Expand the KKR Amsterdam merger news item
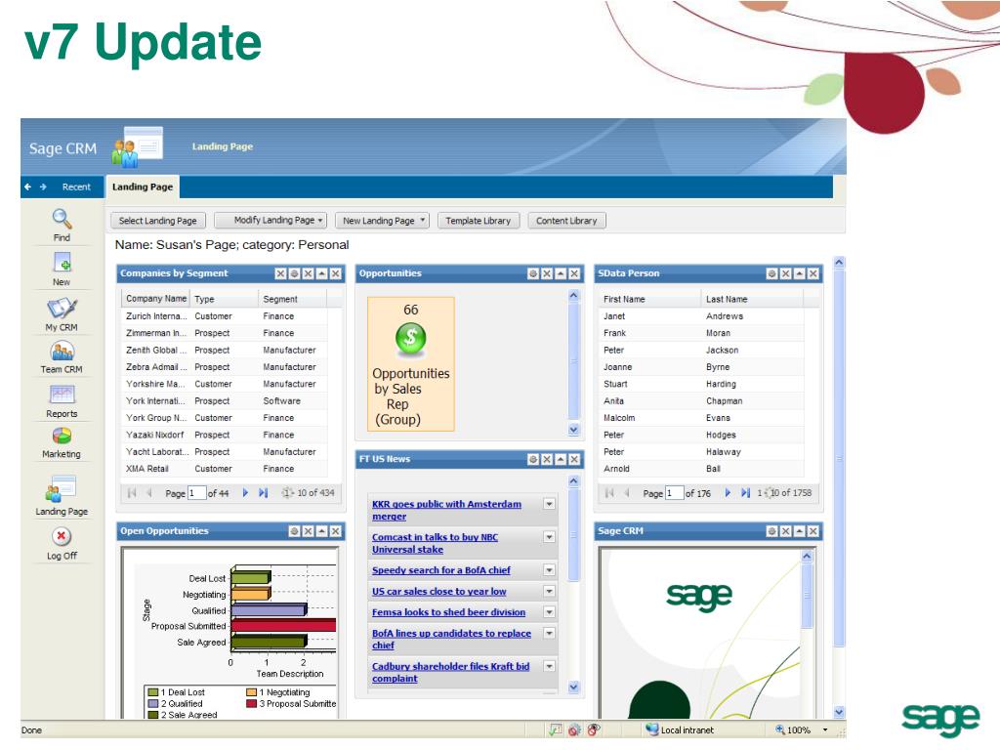 pyautogui.click(x=549, y=504)
